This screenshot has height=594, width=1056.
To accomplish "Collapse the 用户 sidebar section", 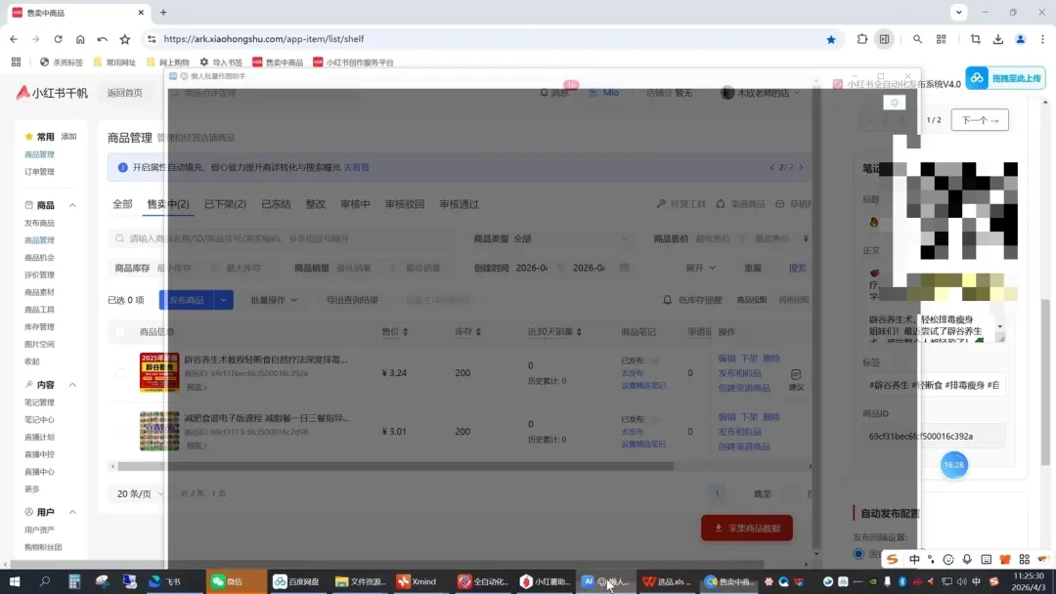I will tap(72, 513).
